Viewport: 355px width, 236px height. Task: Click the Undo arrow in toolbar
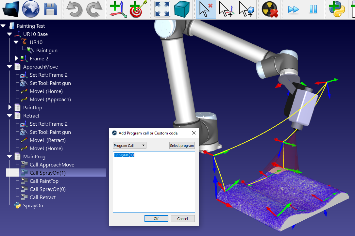pos(74,9)
